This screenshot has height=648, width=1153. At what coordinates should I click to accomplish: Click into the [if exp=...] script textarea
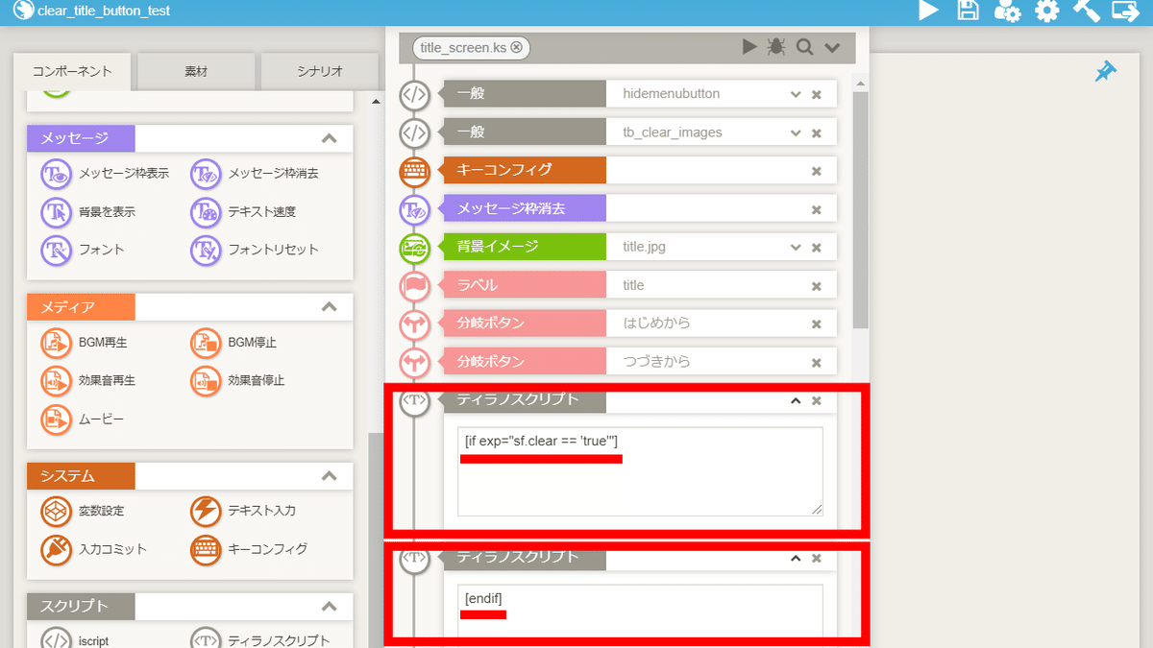pyautogui.click(x=640, y=471)
